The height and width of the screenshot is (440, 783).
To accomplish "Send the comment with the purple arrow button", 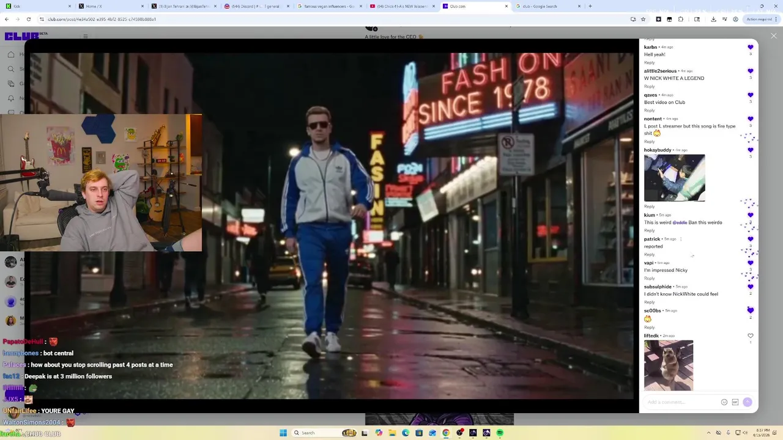I will click(747, 402).
